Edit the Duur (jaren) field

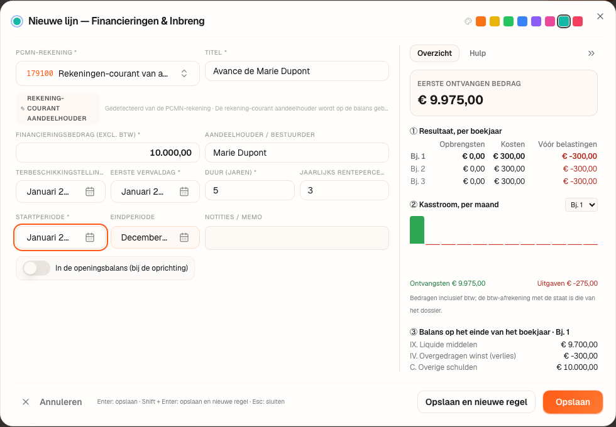[250, 190]
